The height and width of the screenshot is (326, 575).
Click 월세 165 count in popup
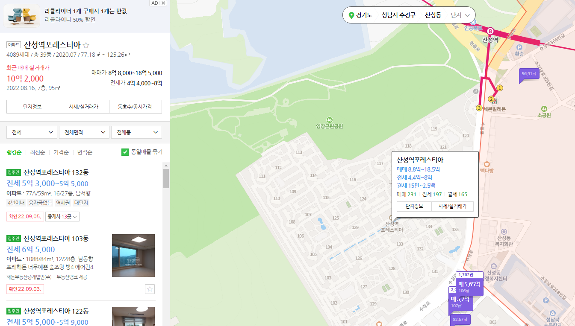[457, 194]
